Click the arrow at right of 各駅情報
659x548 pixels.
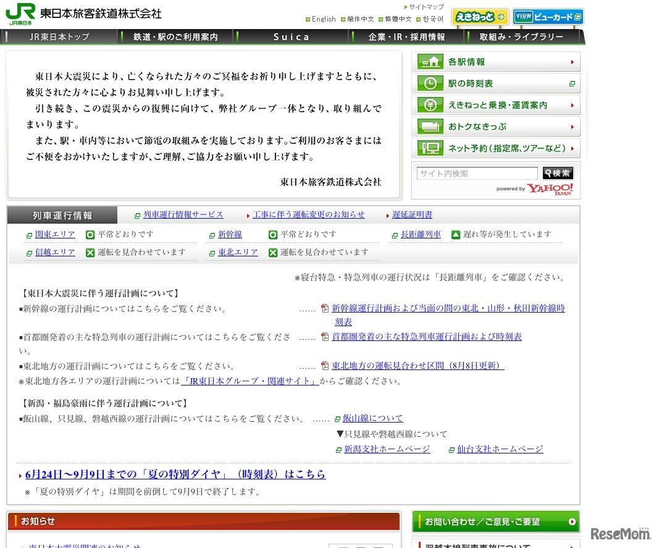[573, 62]
